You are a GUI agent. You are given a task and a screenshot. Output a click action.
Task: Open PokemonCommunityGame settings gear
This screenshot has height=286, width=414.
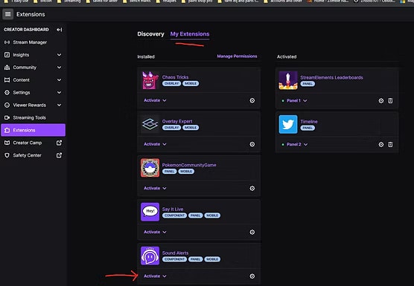[x=252, y=188]
